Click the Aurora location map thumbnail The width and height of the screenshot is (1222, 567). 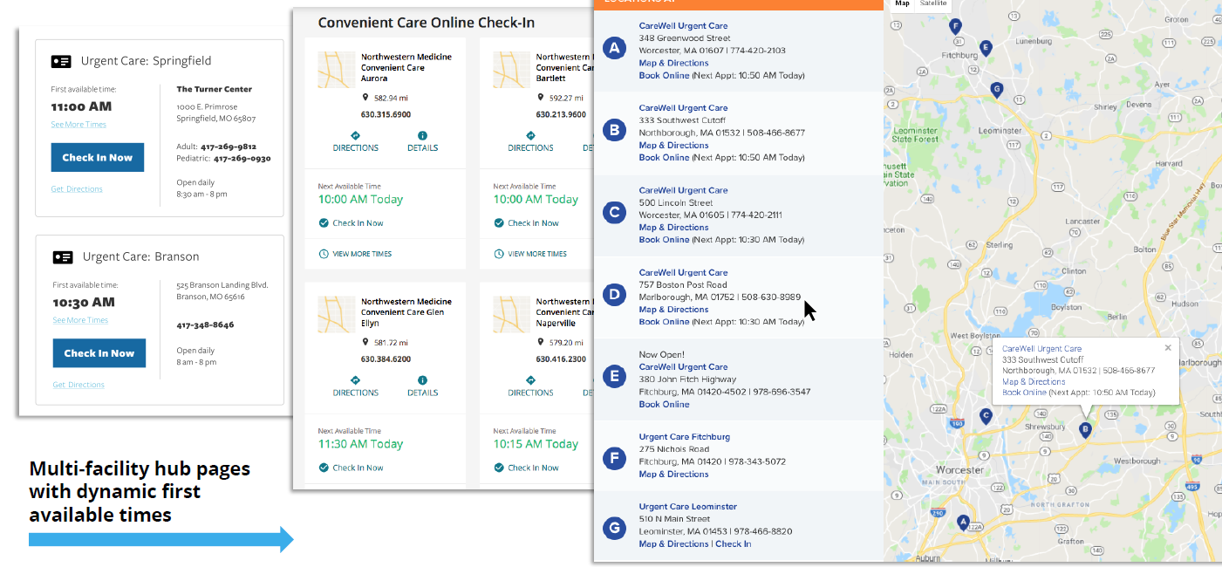336,70
